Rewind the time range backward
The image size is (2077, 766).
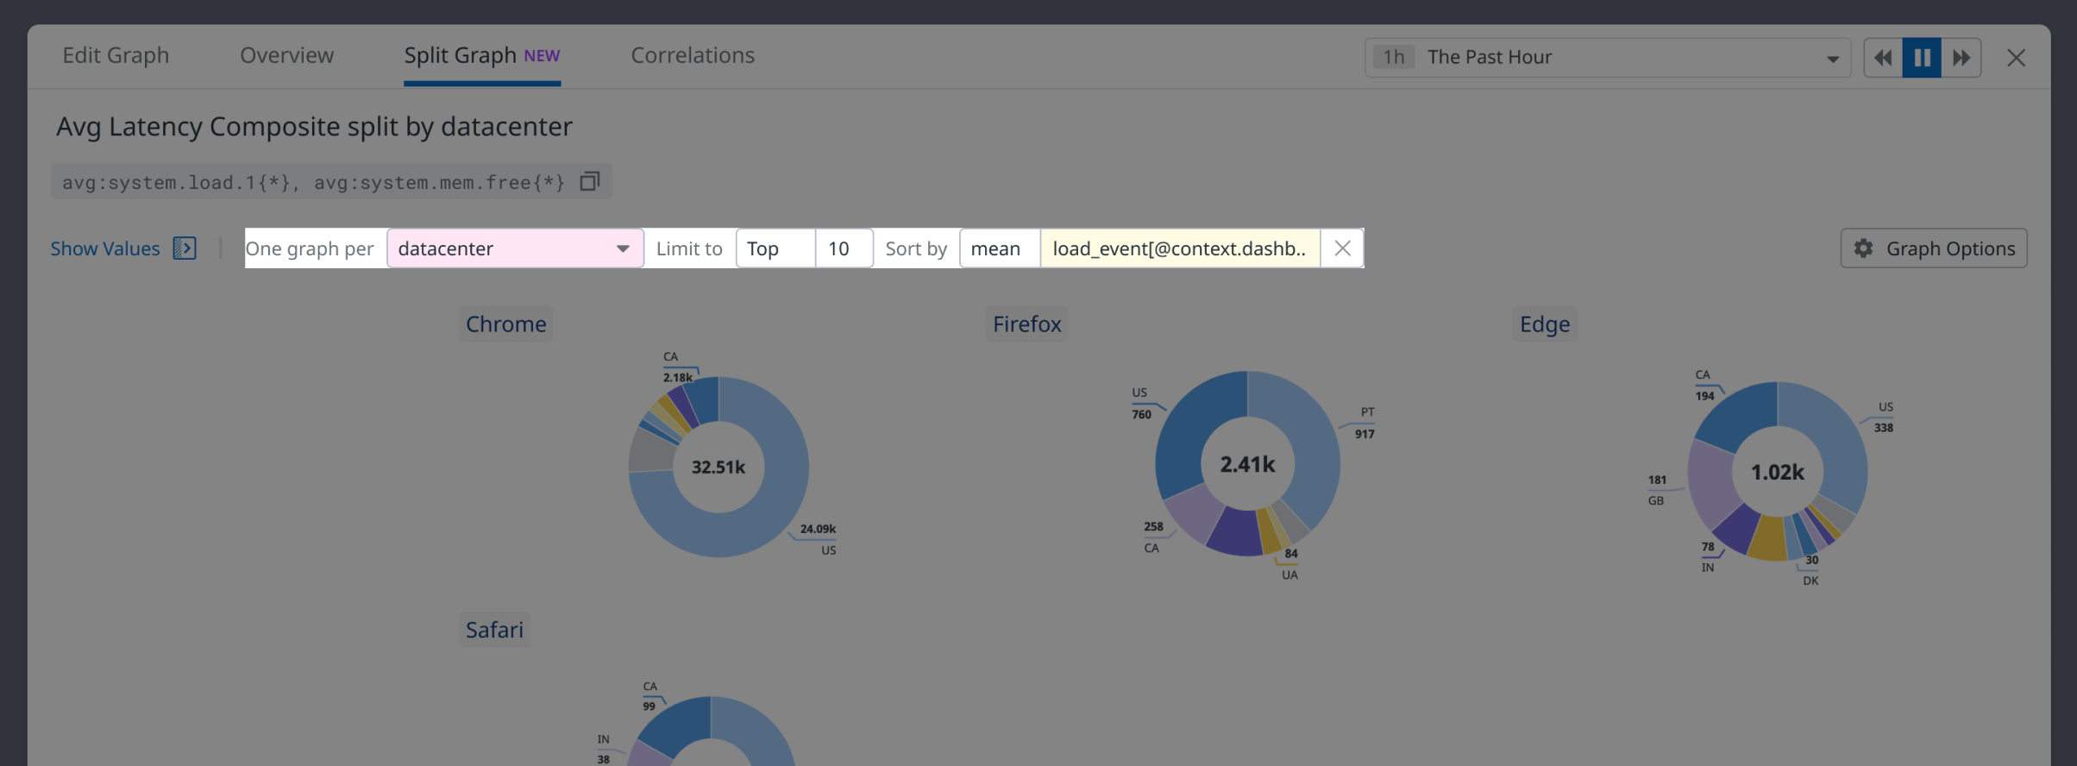click(x=1883, y=58)
